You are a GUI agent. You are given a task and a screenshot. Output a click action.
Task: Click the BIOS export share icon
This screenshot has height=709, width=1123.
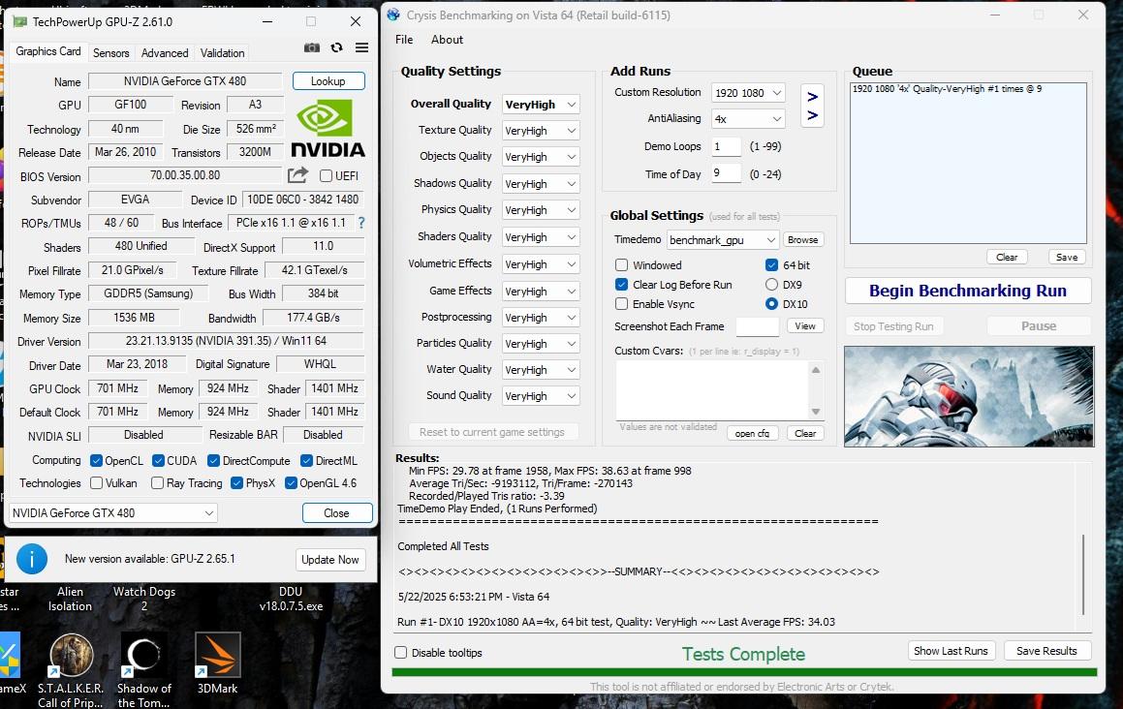(297, 175)
